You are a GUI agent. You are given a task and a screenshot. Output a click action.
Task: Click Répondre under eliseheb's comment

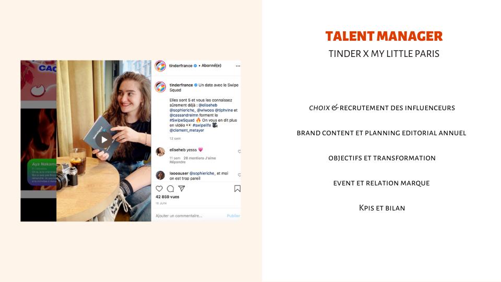coord(177,162)
